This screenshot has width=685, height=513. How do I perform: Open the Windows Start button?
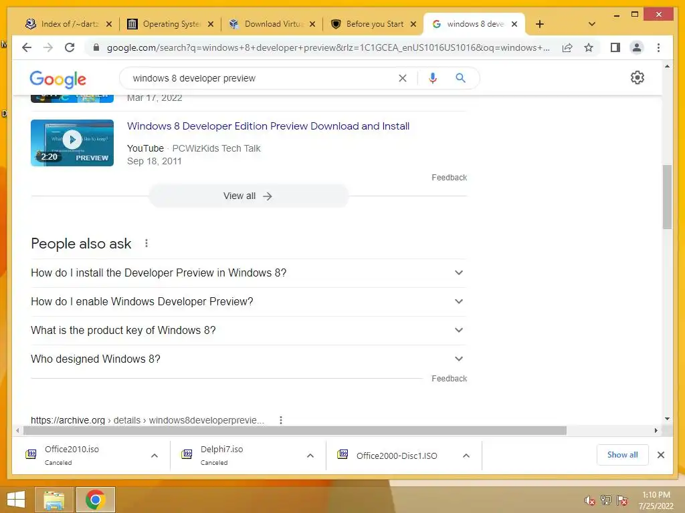point(16,500)
